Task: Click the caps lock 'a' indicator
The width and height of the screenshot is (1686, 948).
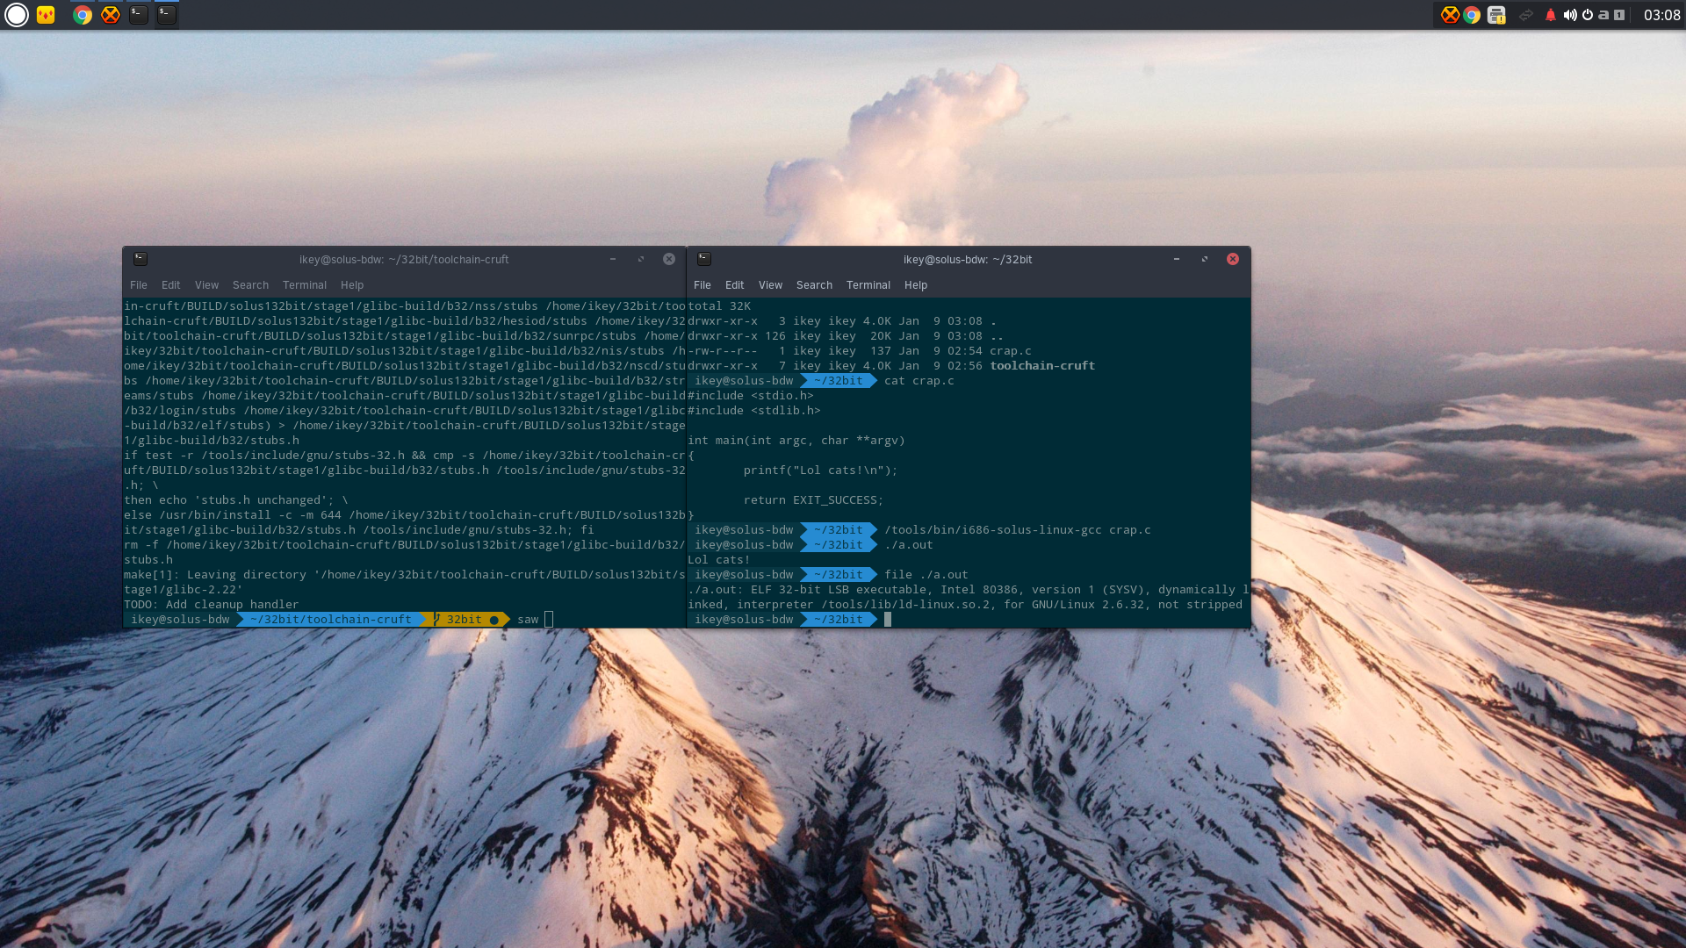Action: click(x=1603, y=15)
